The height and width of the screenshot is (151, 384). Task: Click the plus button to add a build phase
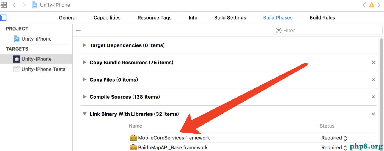pos(78,31)
